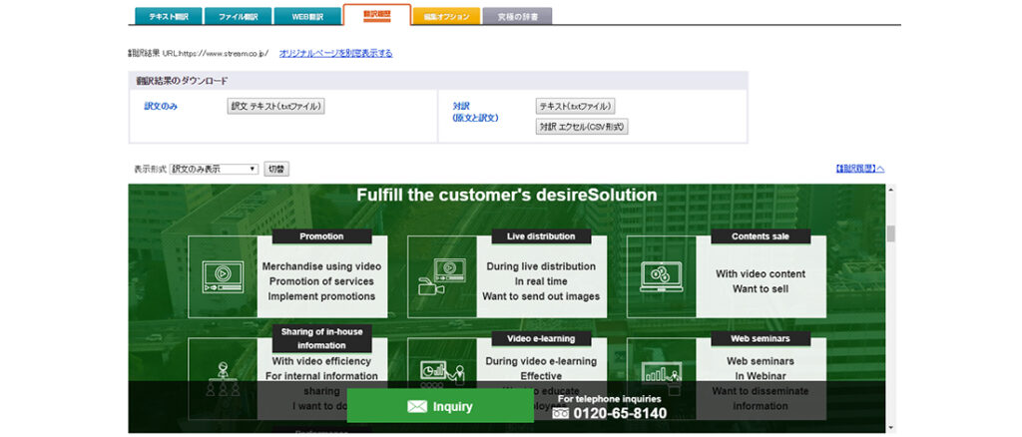This screenshot has width=1022, height=437.
Task: Click the in-house information sharing people icon
Action: click(x=223, y=380)
